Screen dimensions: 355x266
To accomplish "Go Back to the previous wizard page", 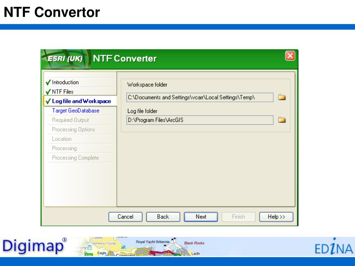I will tap(163, 217).
